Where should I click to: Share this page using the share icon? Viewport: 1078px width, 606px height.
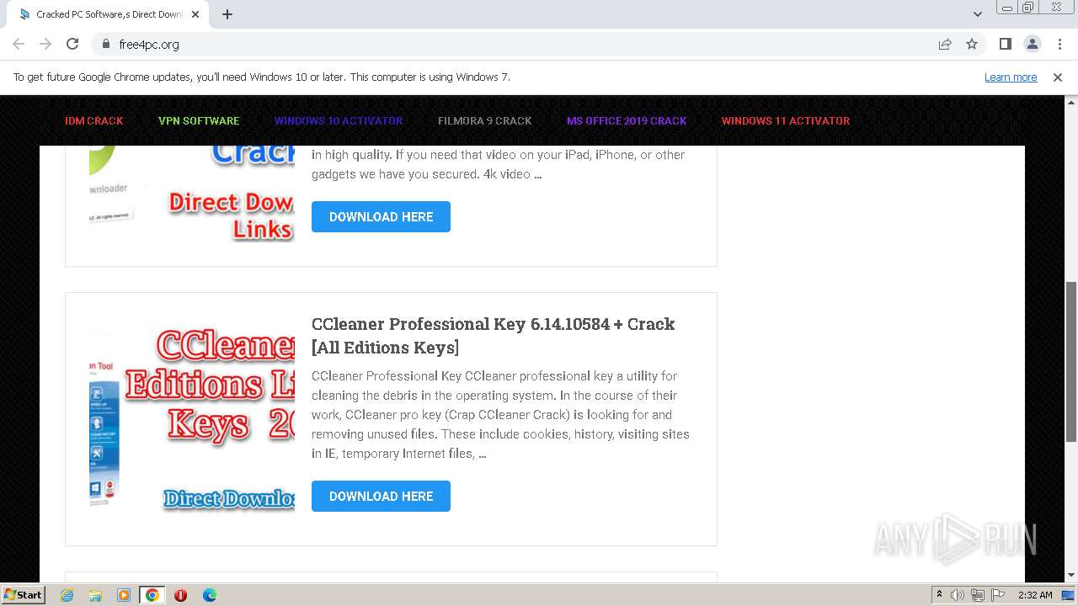click(945, 44)
